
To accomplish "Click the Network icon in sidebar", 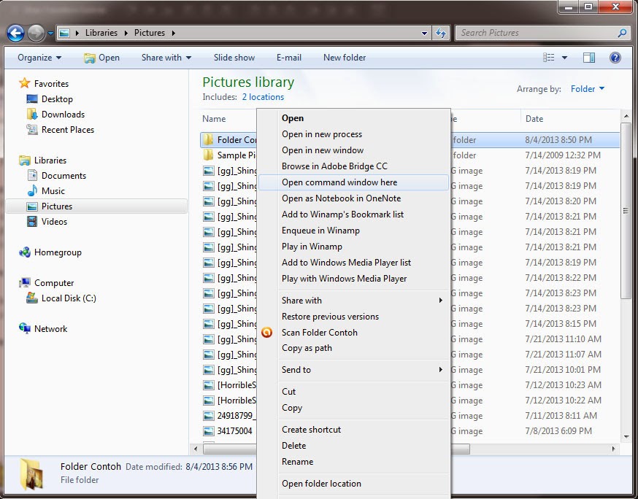I will 24,328.
